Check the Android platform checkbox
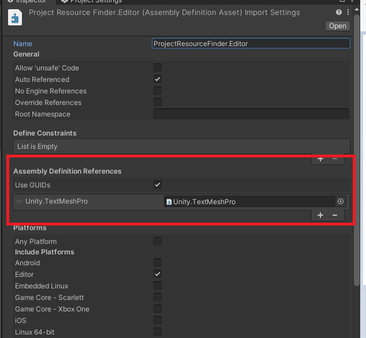The width and height of the screenshot is (366, 338). point(158,262)
